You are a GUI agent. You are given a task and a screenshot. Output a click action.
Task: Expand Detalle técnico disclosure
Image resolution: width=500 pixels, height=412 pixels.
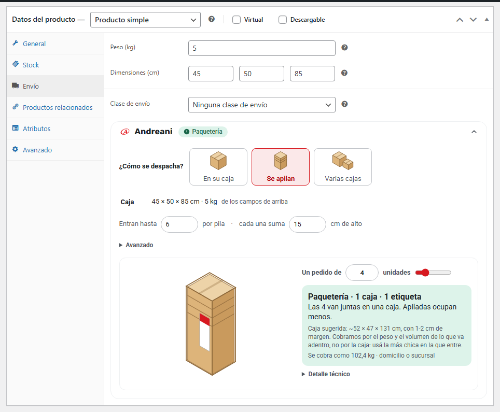[326, 374]
